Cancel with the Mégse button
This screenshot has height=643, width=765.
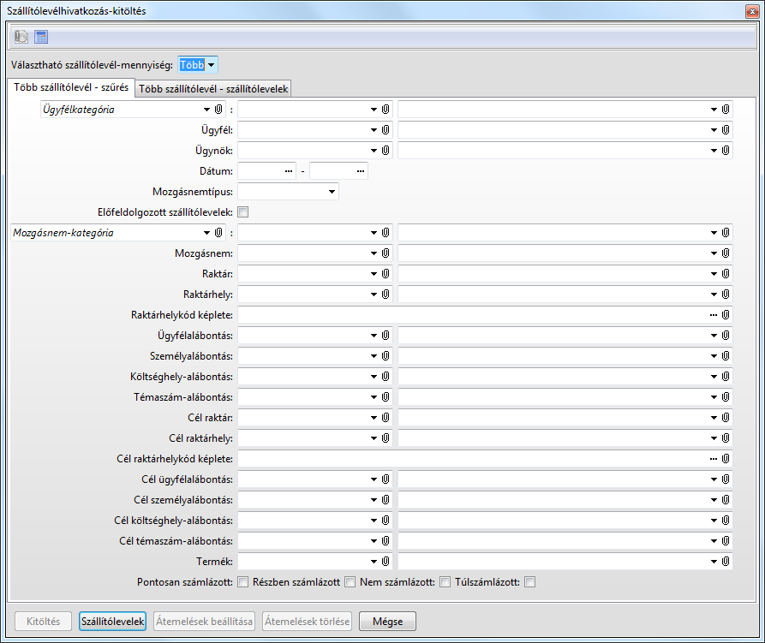pyautogui.click(x=388, y=621)
